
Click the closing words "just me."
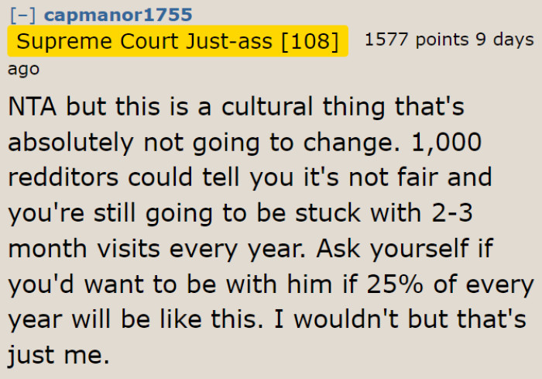[59, 357]
